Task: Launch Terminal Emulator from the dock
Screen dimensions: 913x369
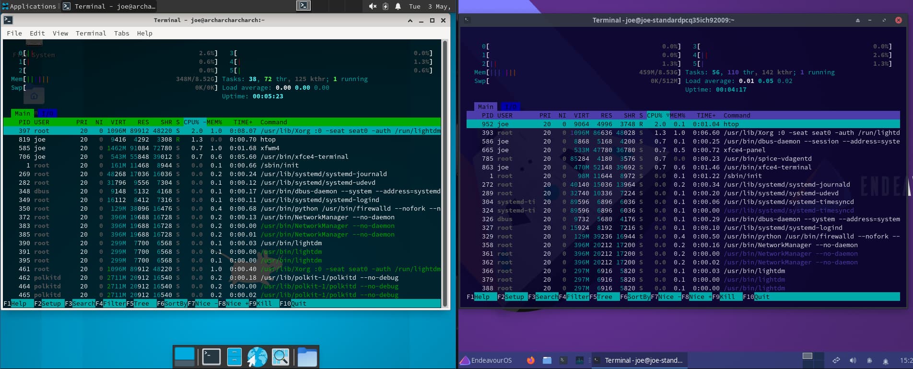Action: (x=211, y=357)
